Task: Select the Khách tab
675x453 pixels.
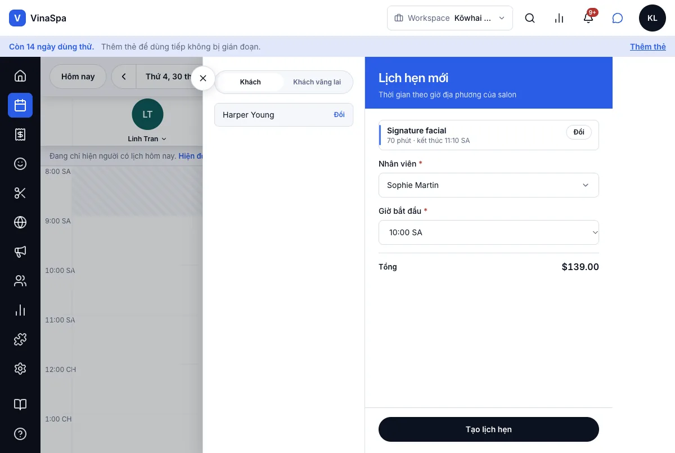Action: click(x=250, y=82)
